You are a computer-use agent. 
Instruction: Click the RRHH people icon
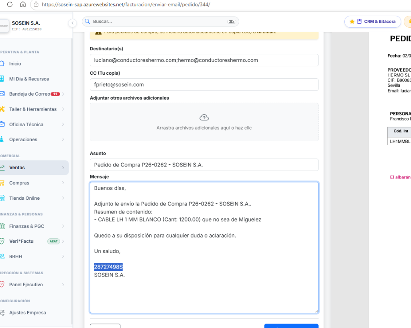pyautogui.click(x=2, y=256)
